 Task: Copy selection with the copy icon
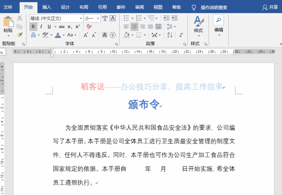[19, 27]
